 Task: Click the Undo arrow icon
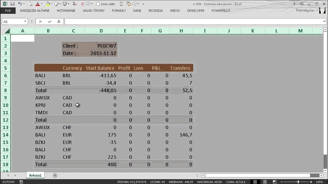tap(20, 4)
